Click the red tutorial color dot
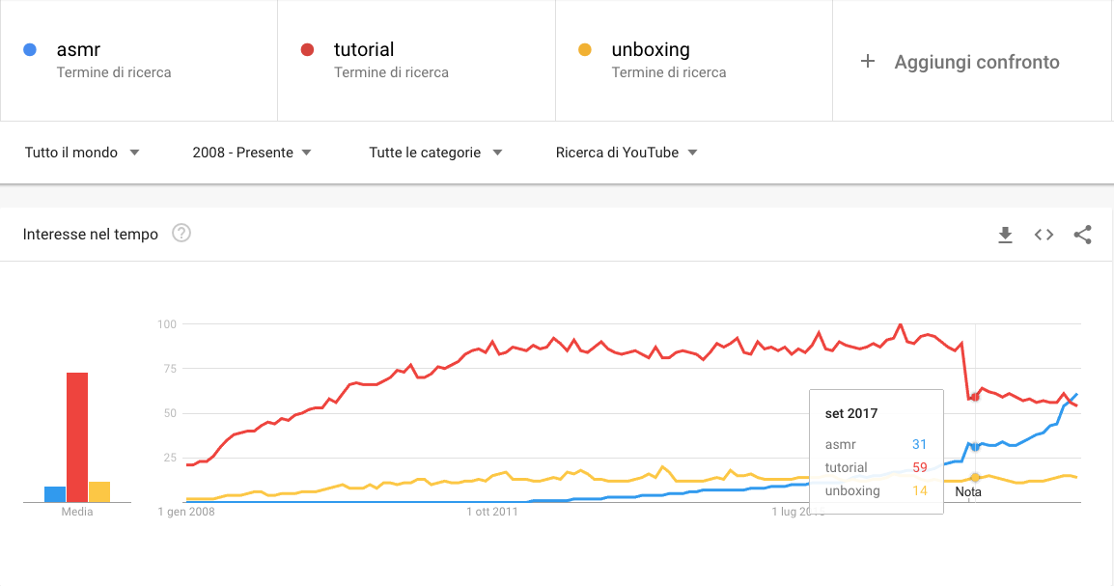 [x=308, y=50]
